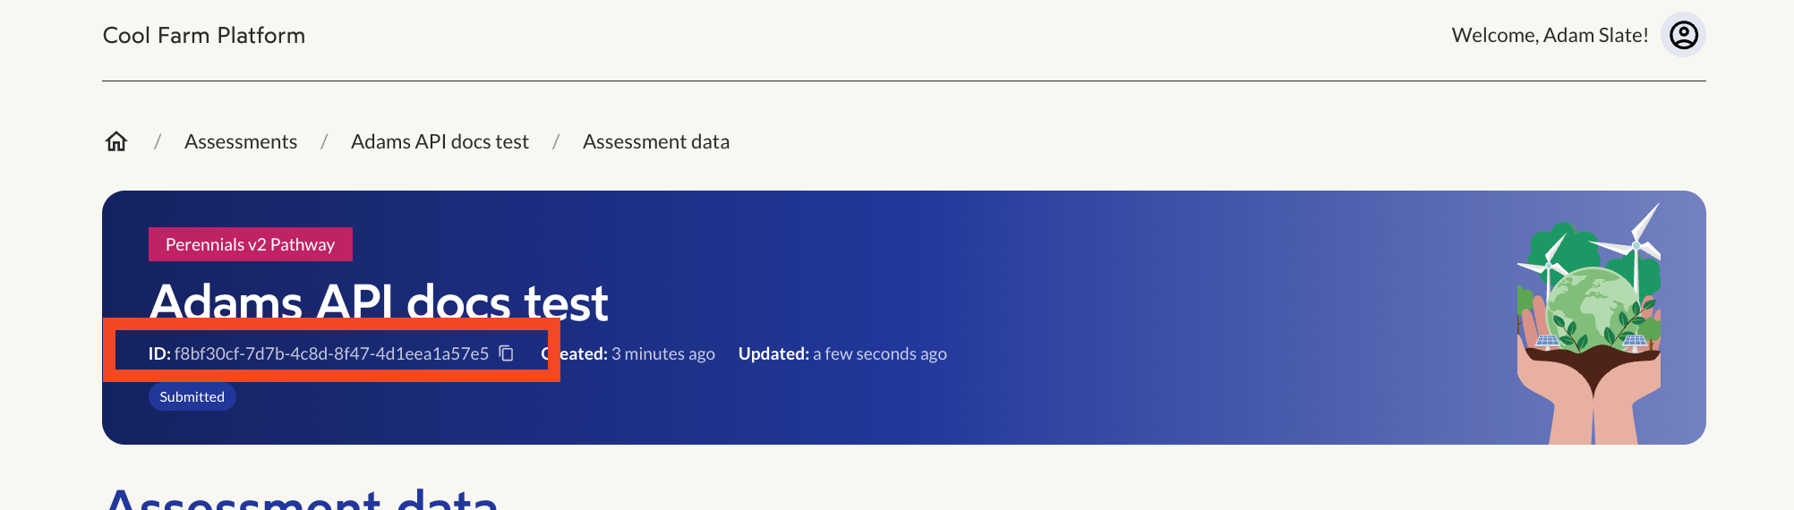Viewport: 1794px width, 510px height.
Task: Go to home via the house icon
Action: pos(116,141)
